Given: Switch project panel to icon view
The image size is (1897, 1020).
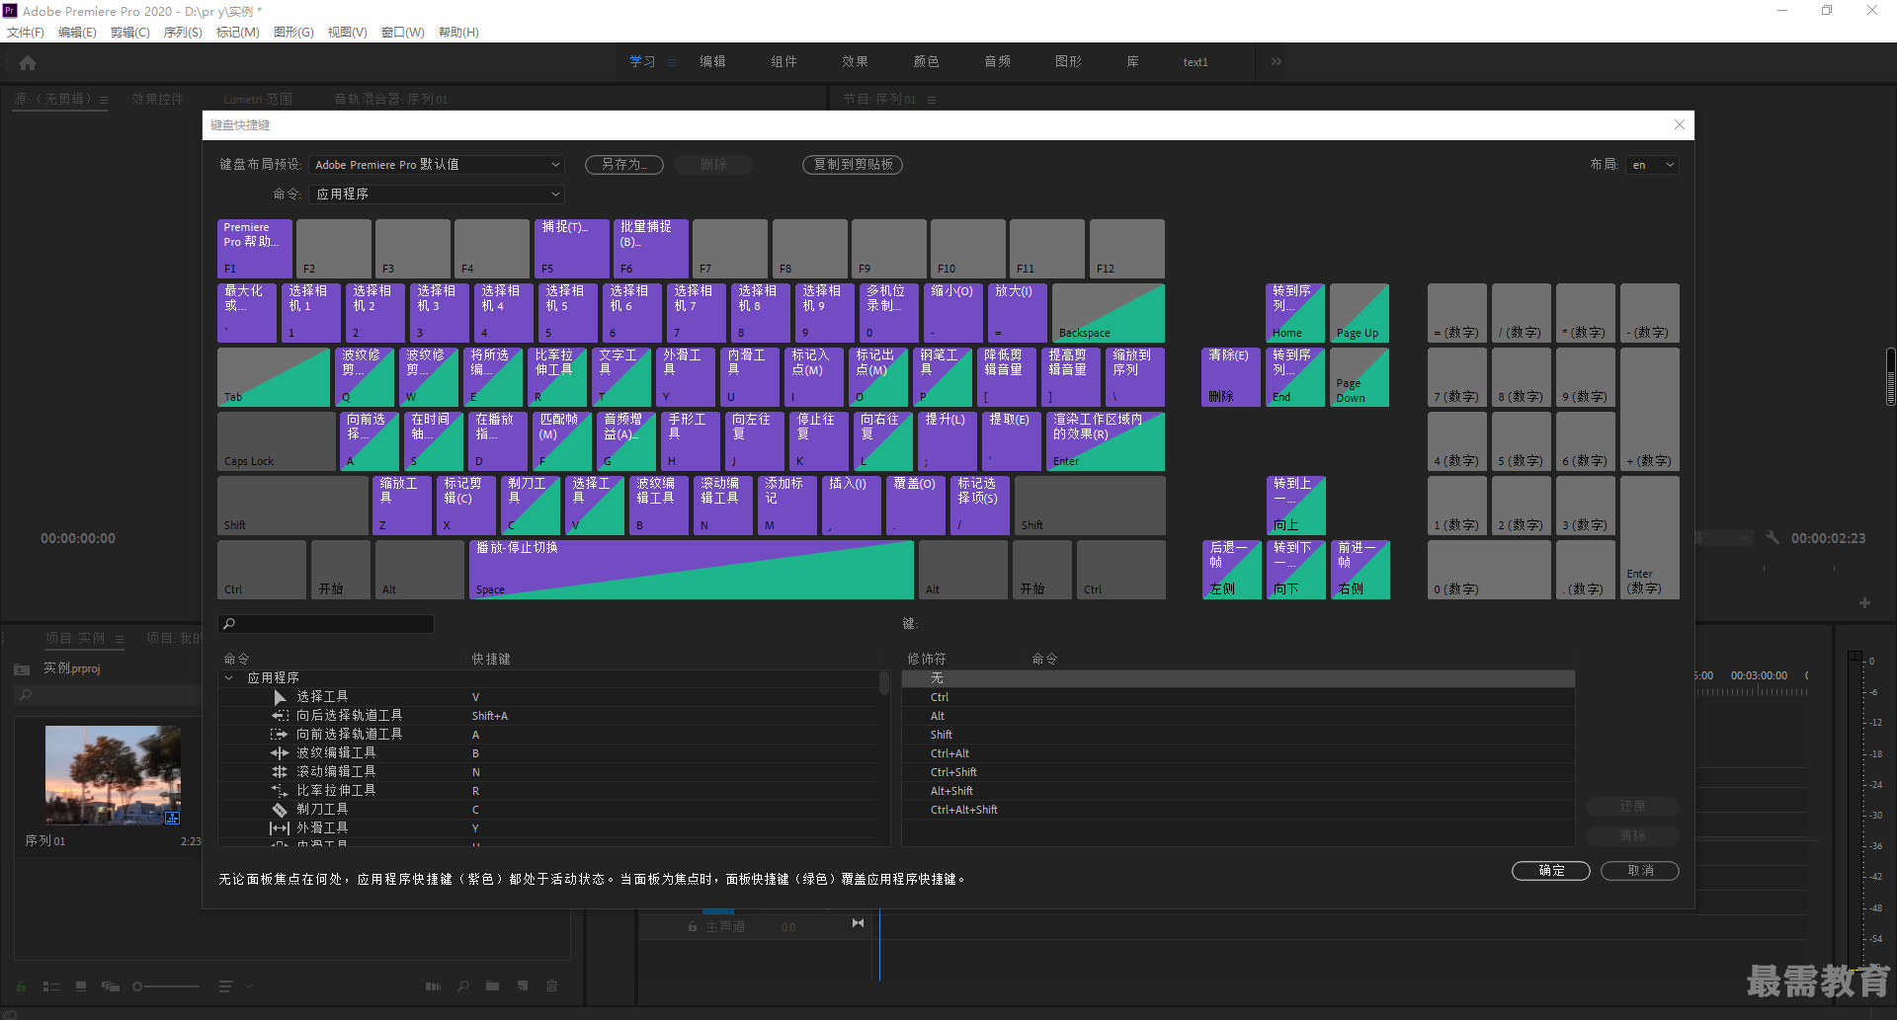Looking at the screenshot, I should [81, 986].
